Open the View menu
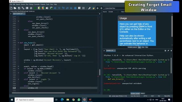This screenshot has width=182, height=102. click(51, 4)
